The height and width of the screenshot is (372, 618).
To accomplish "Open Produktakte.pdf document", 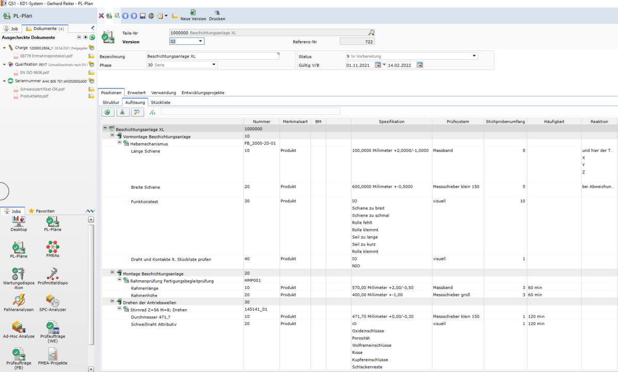I will point(34,96).
